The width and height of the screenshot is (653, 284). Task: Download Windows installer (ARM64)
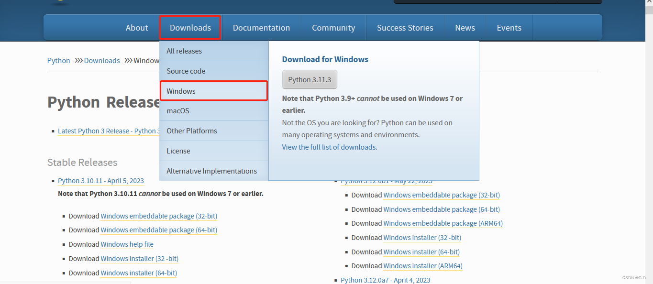[x=423, y=266]
